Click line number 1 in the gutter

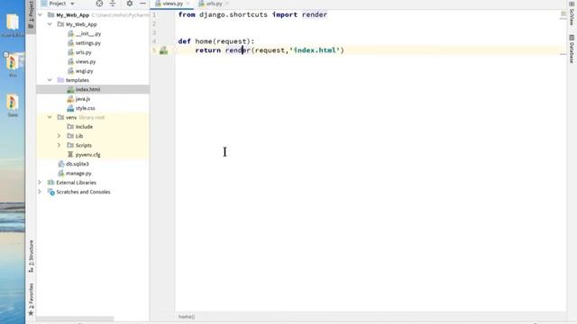[x=154, y=15]
